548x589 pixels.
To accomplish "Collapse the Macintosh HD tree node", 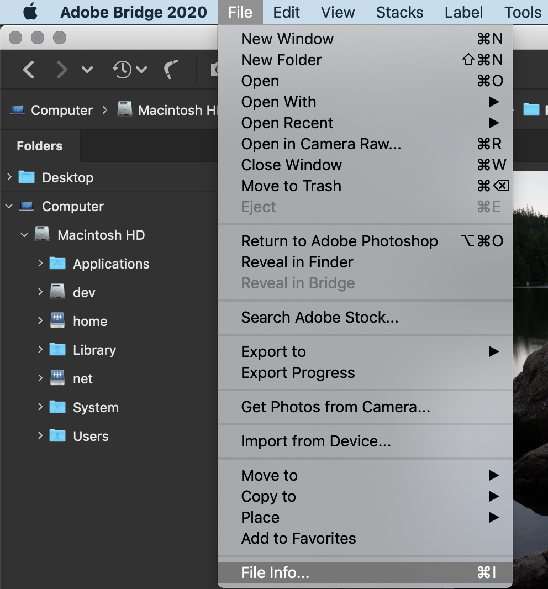I will tap(24, 235).
